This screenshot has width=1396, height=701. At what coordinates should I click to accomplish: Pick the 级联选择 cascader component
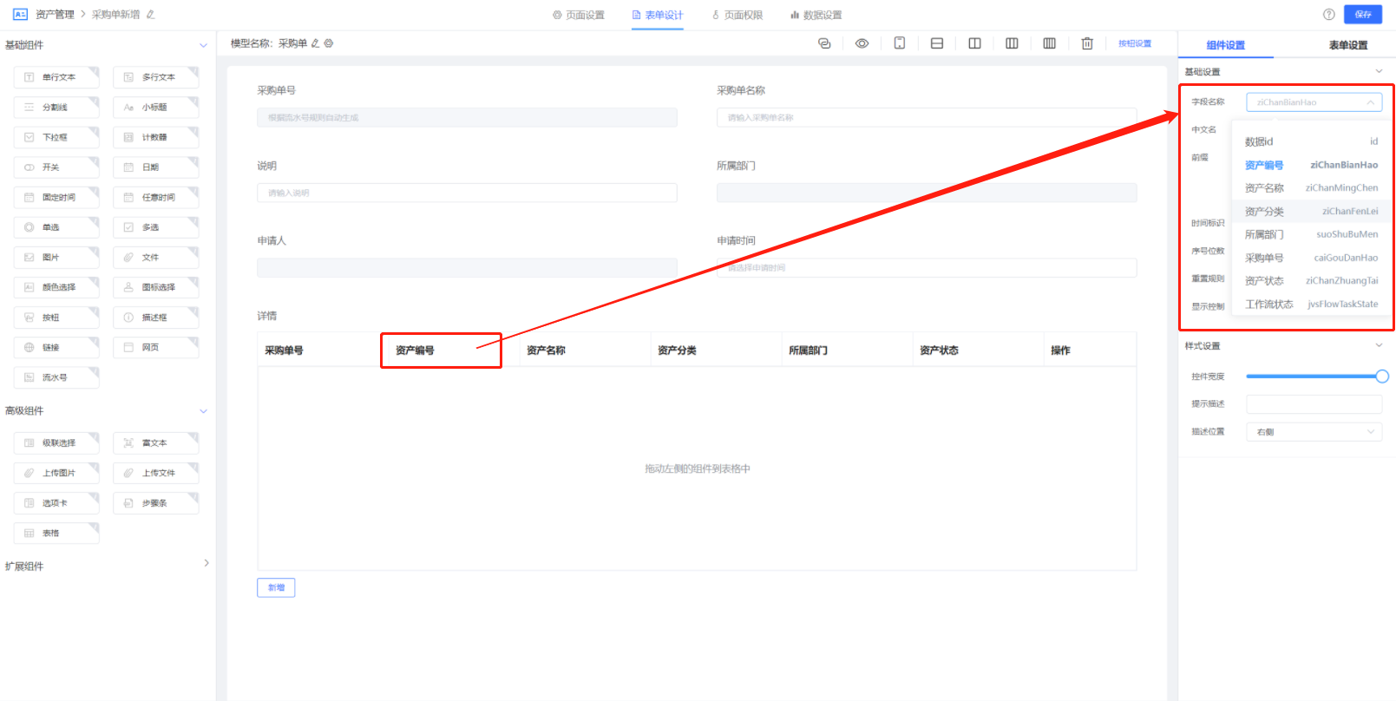point(56,443)
